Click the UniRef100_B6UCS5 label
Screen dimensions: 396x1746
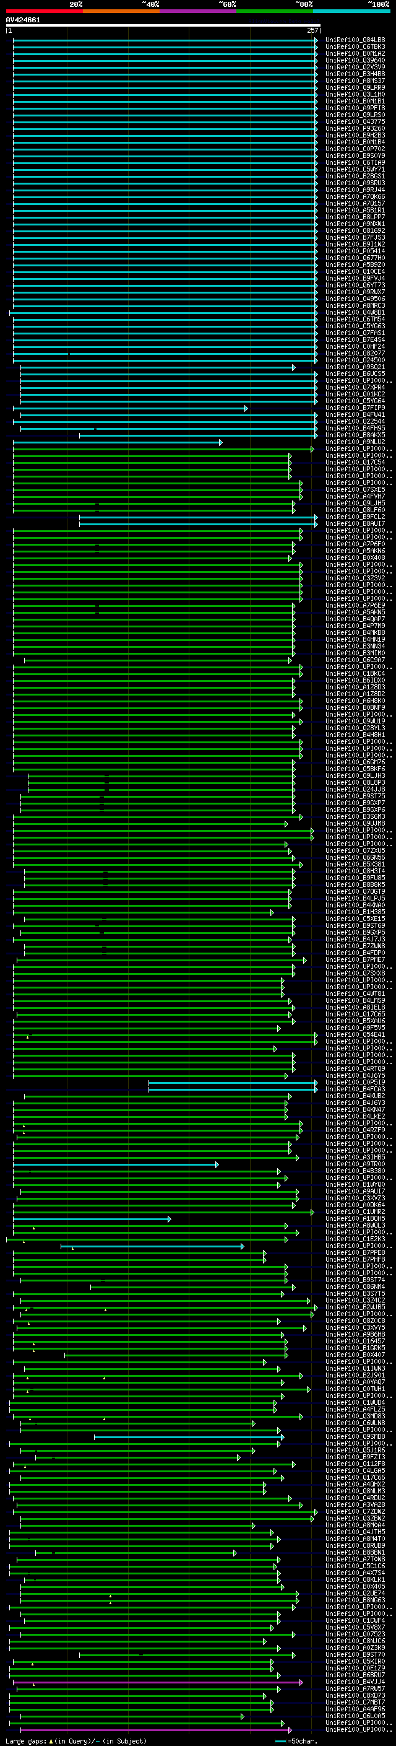(355, 373)
